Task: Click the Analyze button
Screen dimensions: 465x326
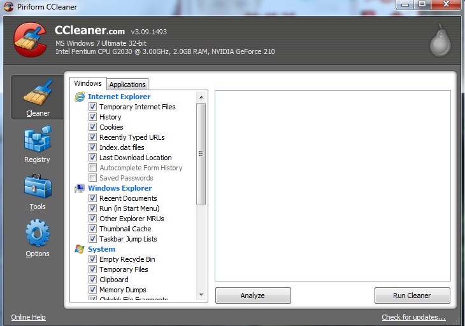Action: coord(253,295)
